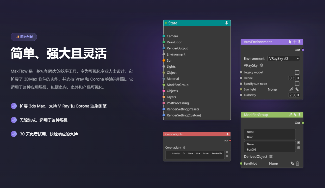
Task: Increase Ozone value using the stepper
Action: coord(298,77)
